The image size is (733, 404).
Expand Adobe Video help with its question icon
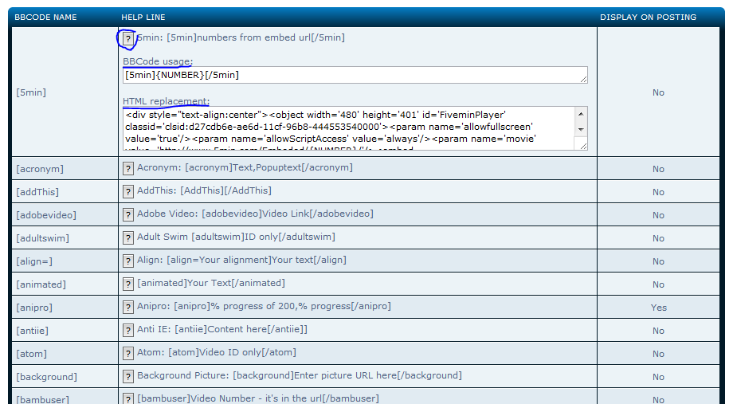[x=127, y=214]
